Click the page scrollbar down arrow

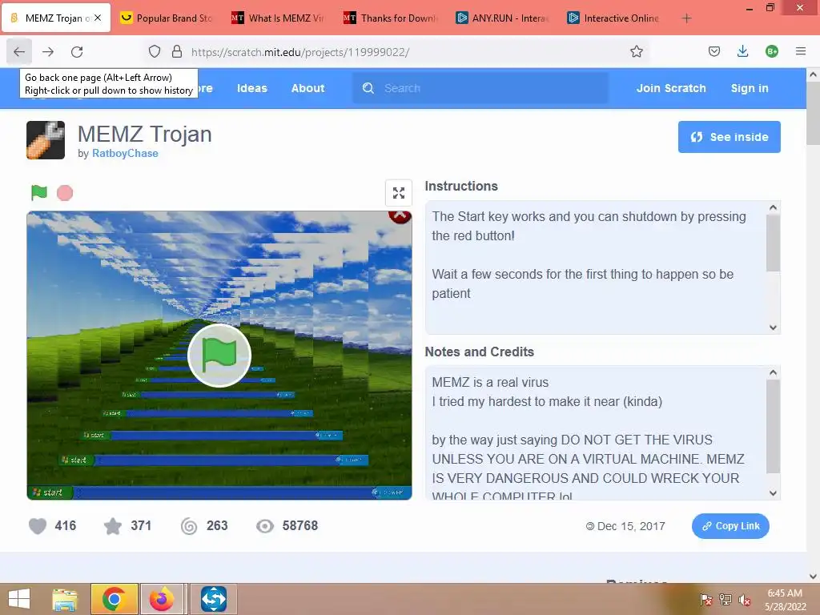tap(813, 577)
